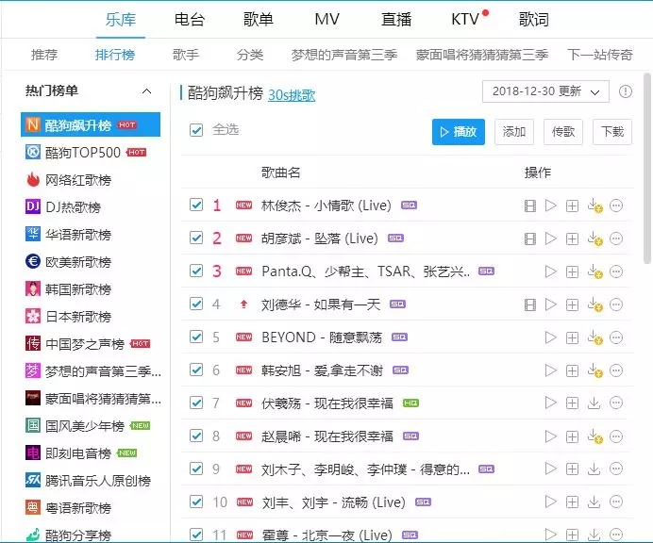Open more options for 赵晨唏 现在我很幸福
The width and height of the screenshot is (653, 543).
click(616, 436)
